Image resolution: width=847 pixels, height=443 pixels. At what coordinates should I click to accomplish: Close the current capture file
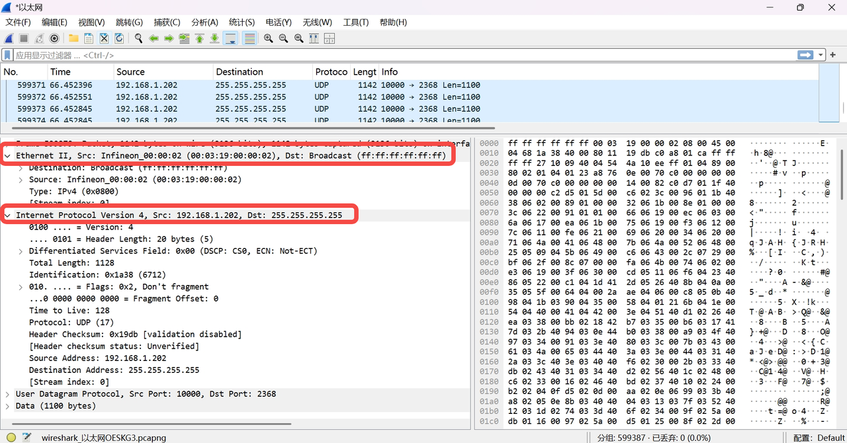pos(103,38)
